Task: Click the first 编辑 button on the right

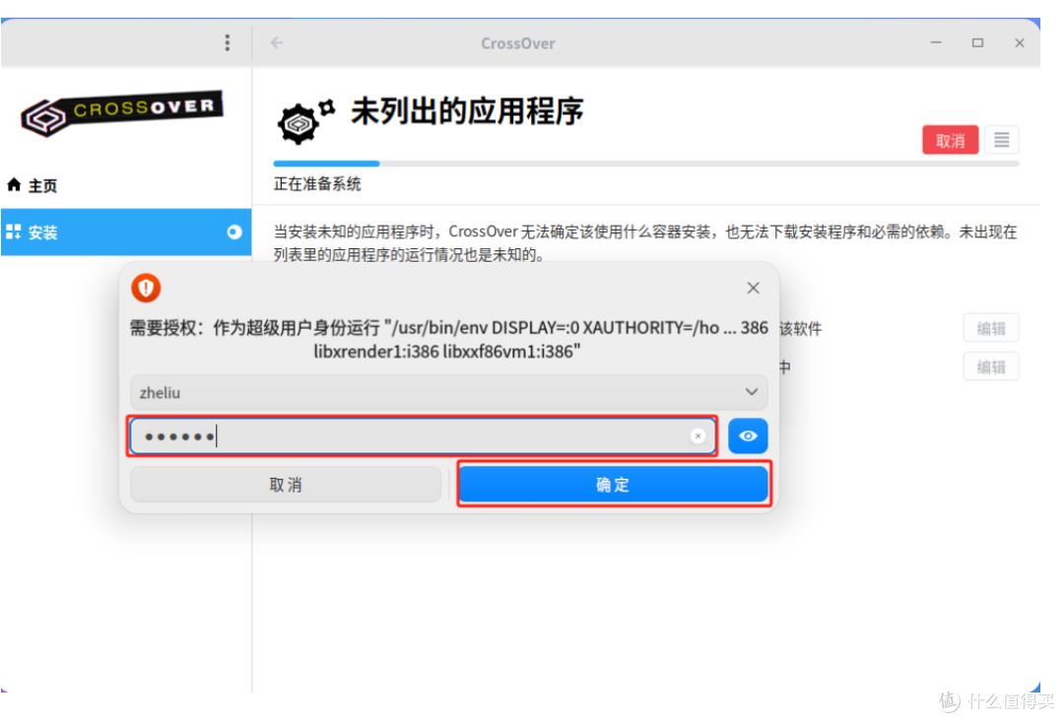Action: 991,327
